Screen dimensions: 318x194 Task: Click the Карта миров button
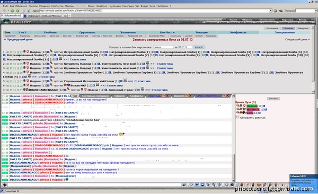272,29
